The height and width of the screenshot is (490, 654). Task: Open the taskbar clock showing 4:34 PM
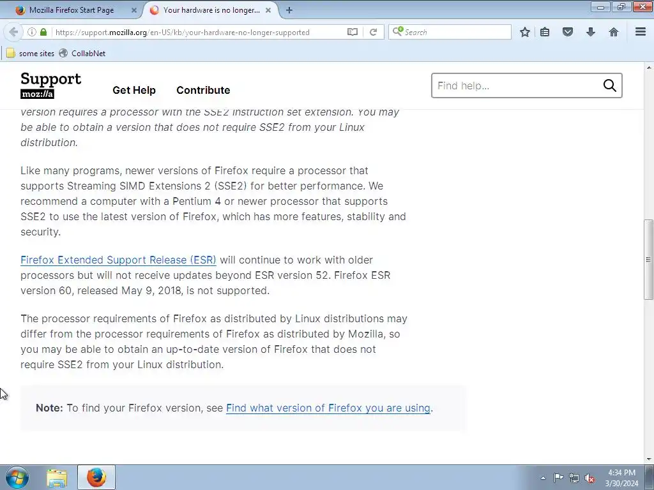click(621, 478)
